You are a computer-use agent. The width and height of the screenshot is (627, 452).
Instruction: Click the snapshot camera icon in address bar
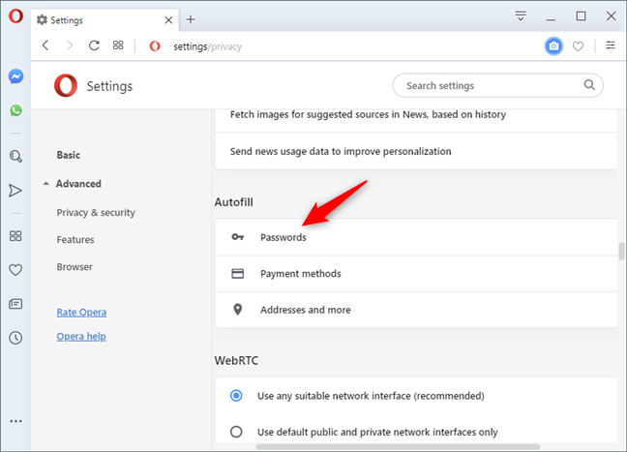(x=553, y=45)
